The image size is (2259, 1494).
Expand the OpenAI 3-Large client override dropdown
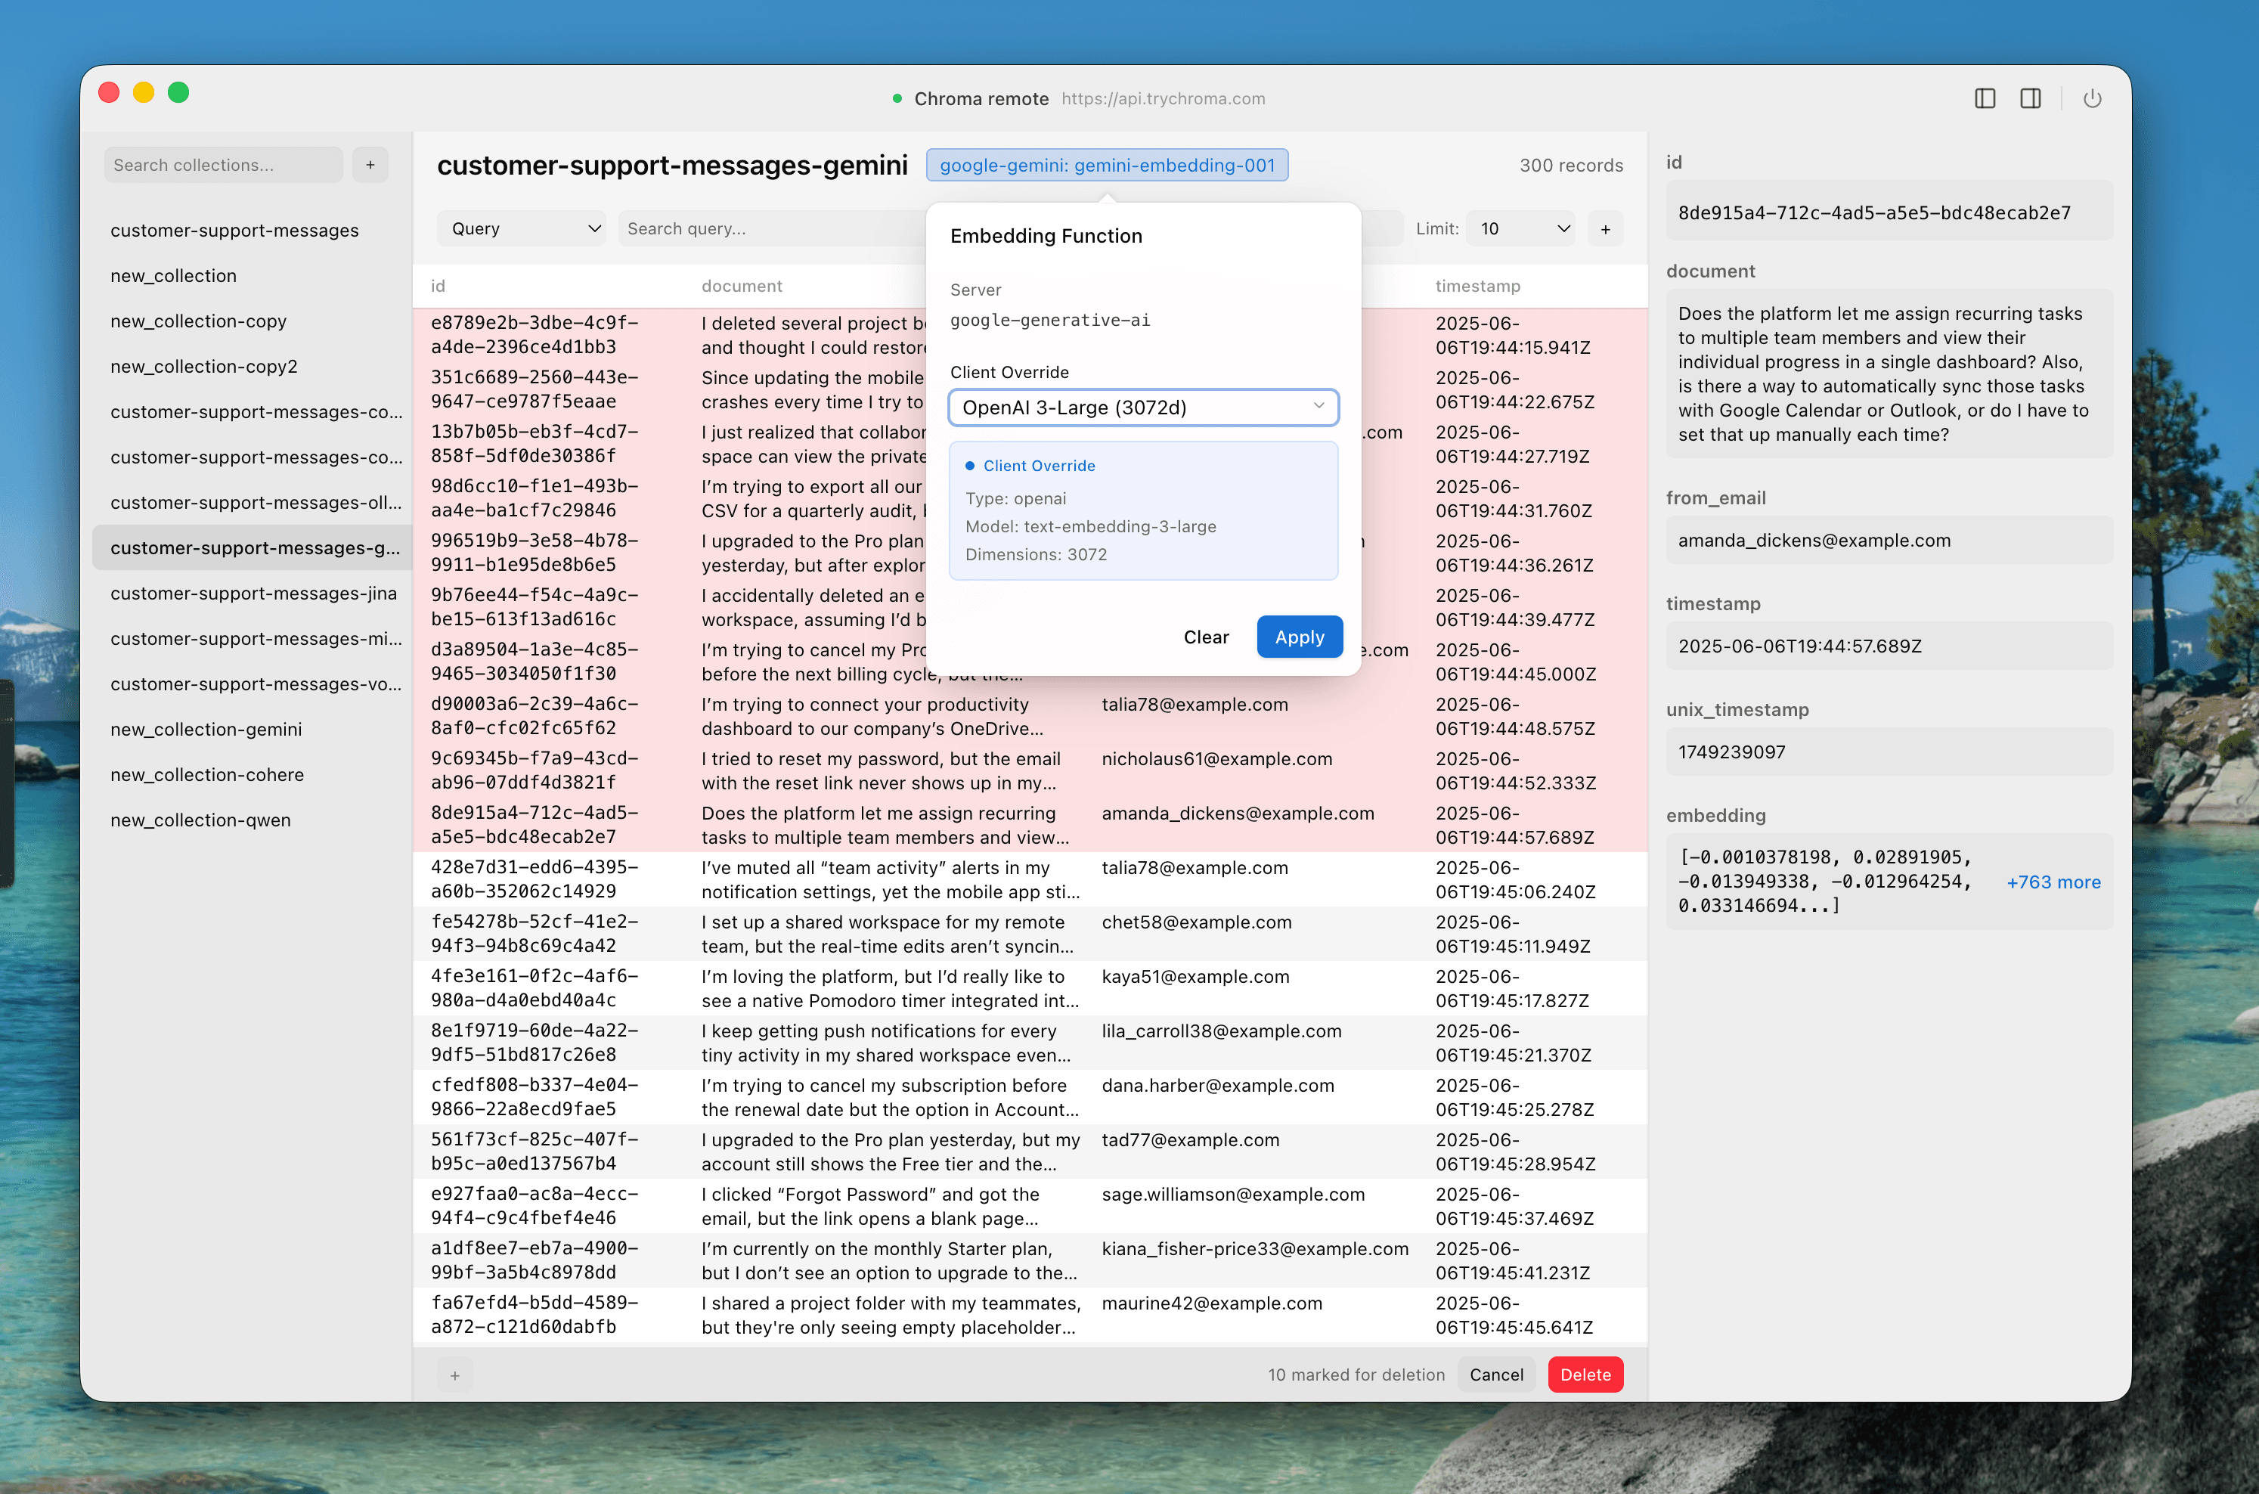[1143, 407]
